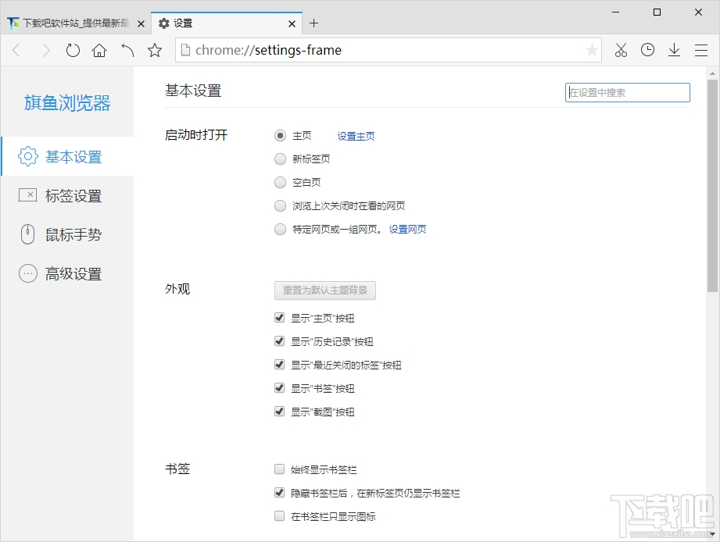This screenshot has height=542, width=720.
Task: Click the 在设置中搜索 search field
Action: click(627, 92)
